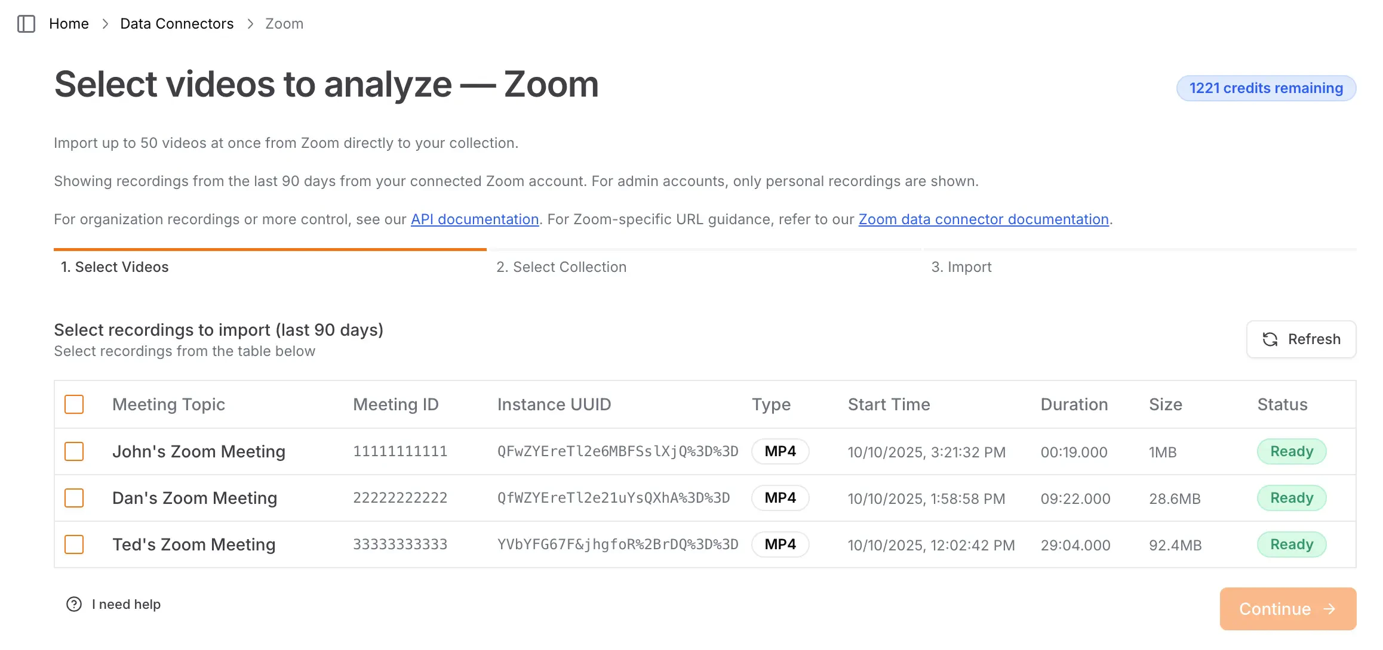Click MP4 badge in John's meeting row
The image size is (1383, 650).
coord(780,451)
